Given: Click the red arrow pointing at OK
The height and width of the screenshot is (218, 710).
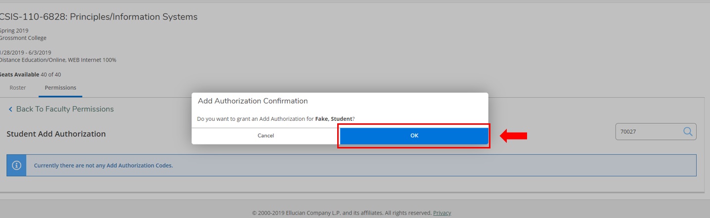Looking at the screenshot, I should coord(514,136).
